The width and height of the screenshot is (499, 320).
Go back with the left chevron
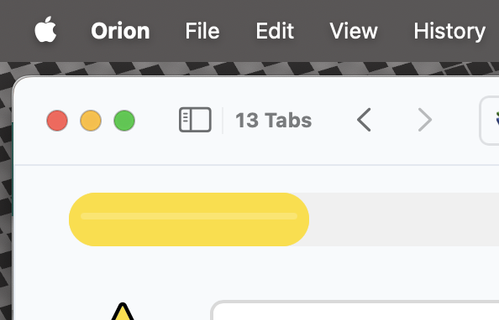point(364,120)
